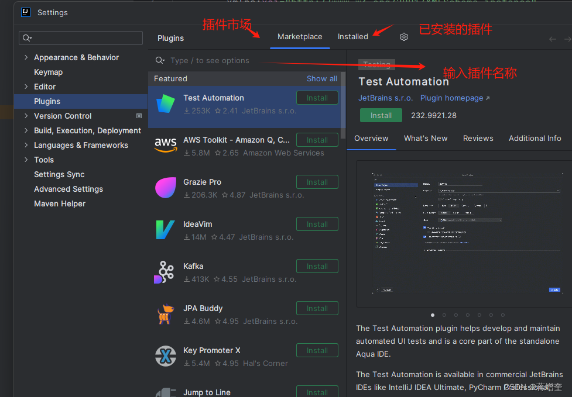Click the search icon in settings search box

[27, 38]
